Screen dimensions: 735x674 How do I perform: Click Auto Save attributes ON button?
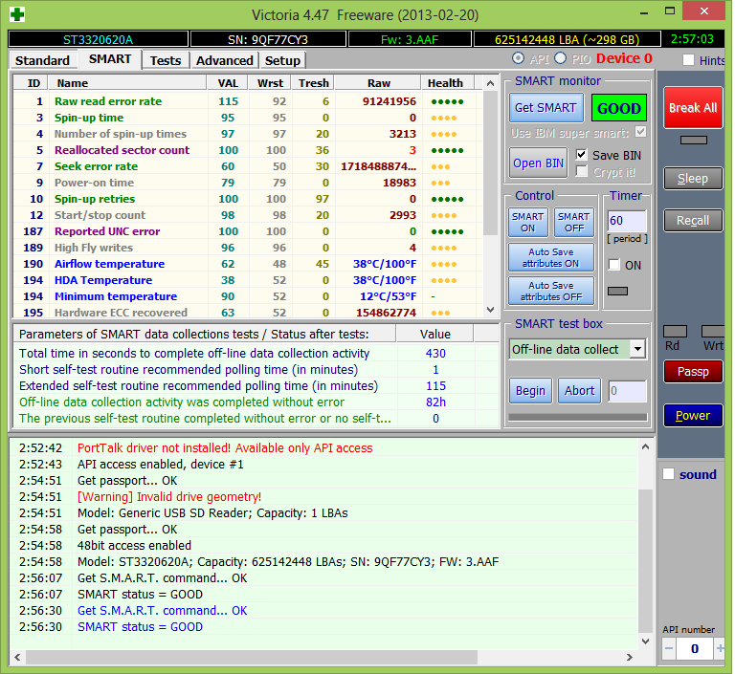pos(551,257)
